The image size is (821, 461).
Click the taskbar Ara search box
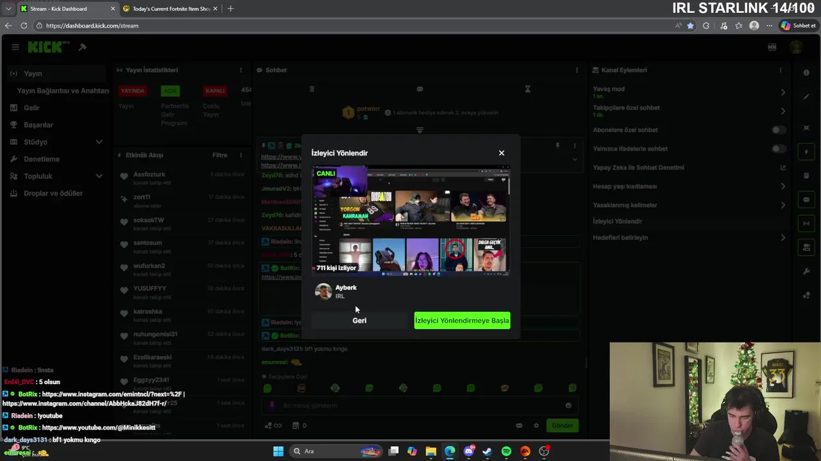(336, 451)
